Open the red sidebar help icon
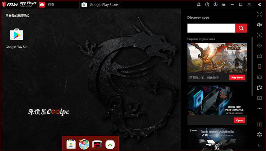This screenshot has height=151, width=266. coord(259,124)
